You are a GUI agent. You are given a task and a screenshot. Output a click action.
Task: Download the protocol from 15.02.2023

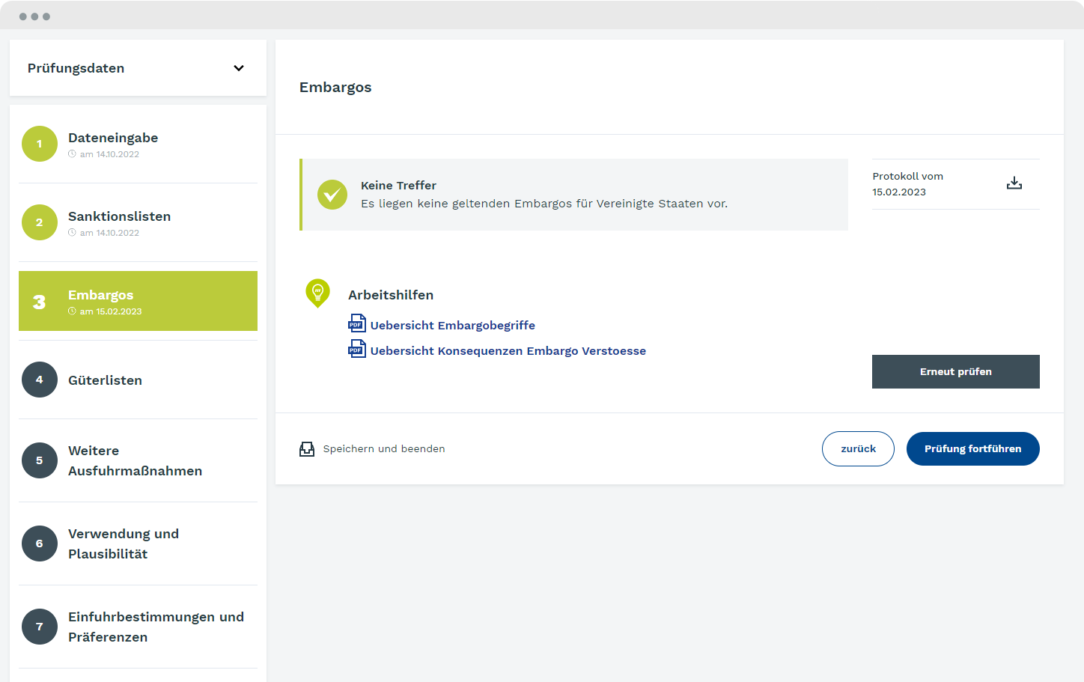pyautogui.click(x=1014, y=183)
